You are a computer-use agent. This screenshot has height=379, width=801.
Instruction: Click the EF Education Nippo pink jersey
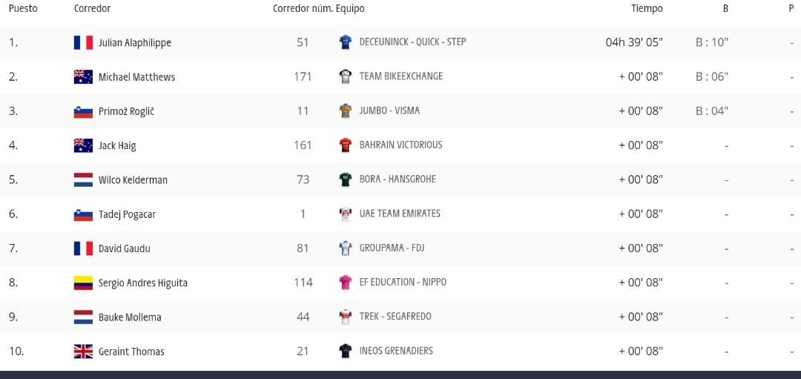click(346, 283)
